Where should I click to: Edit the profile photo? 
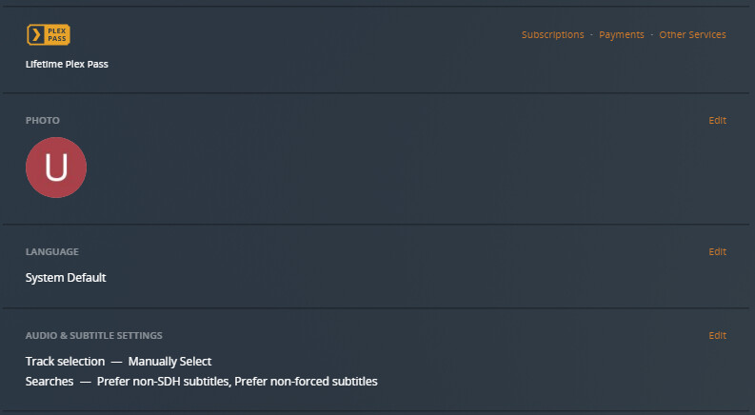point(717,121)
